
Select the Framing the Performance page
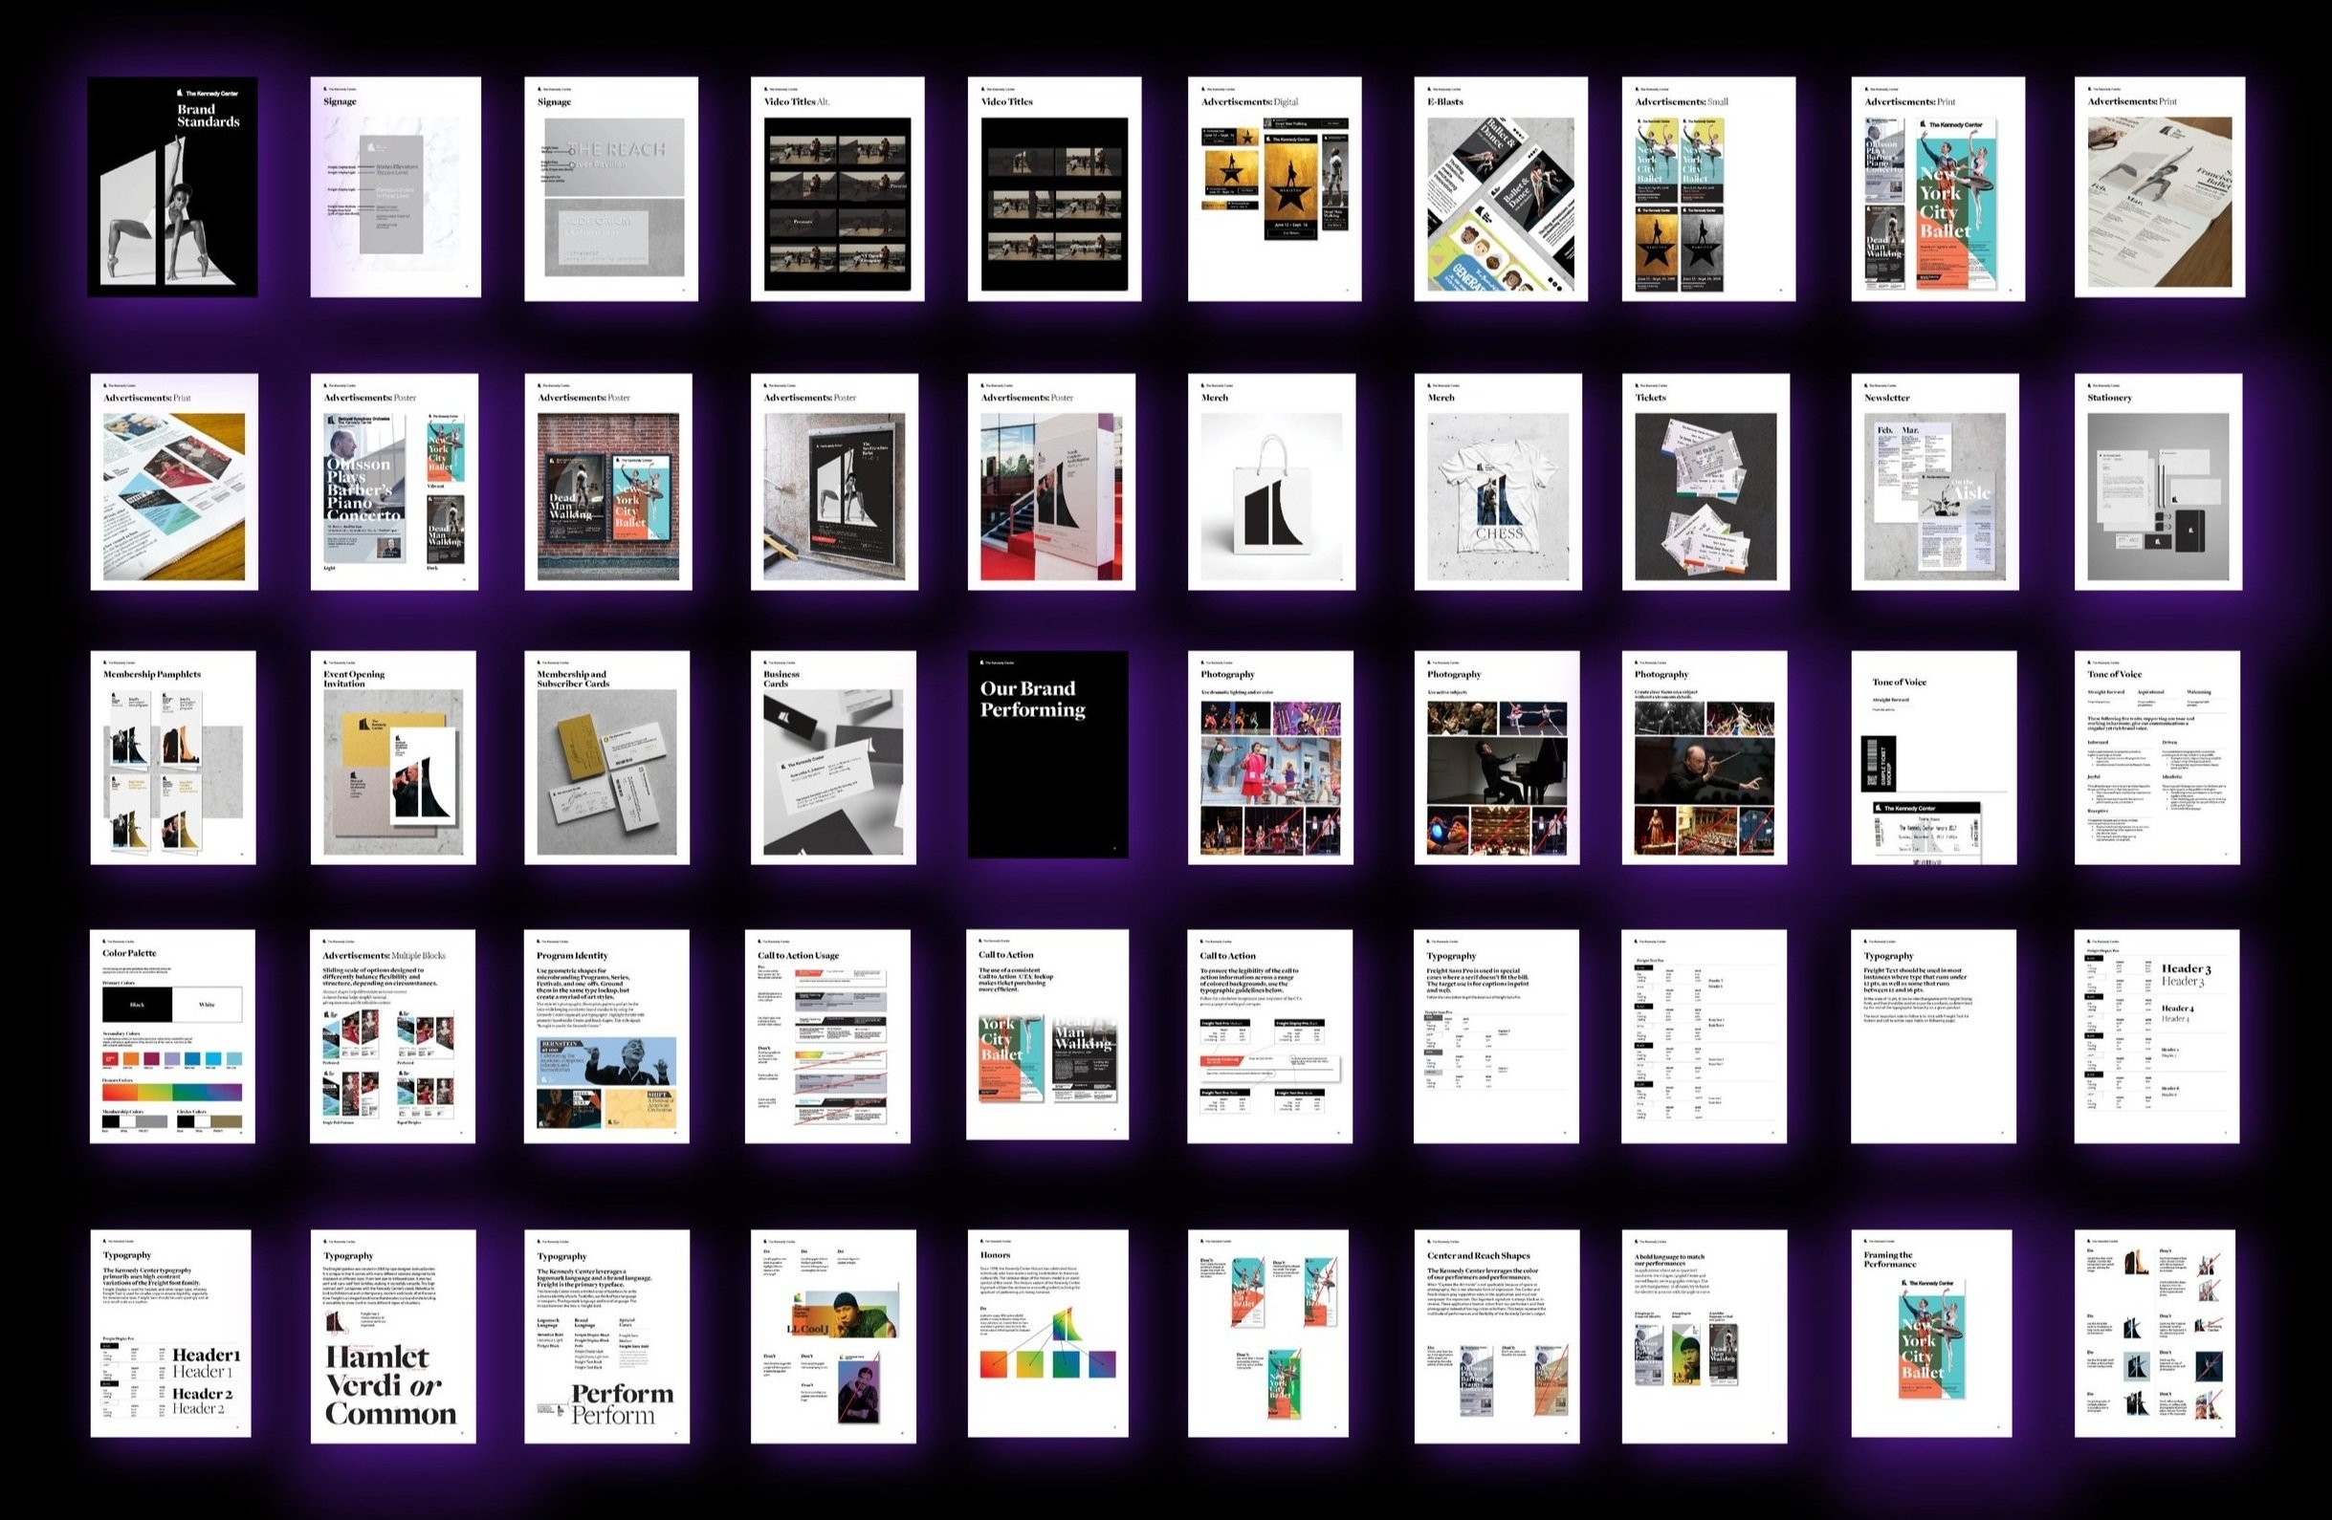[x=1932, y=1334]
